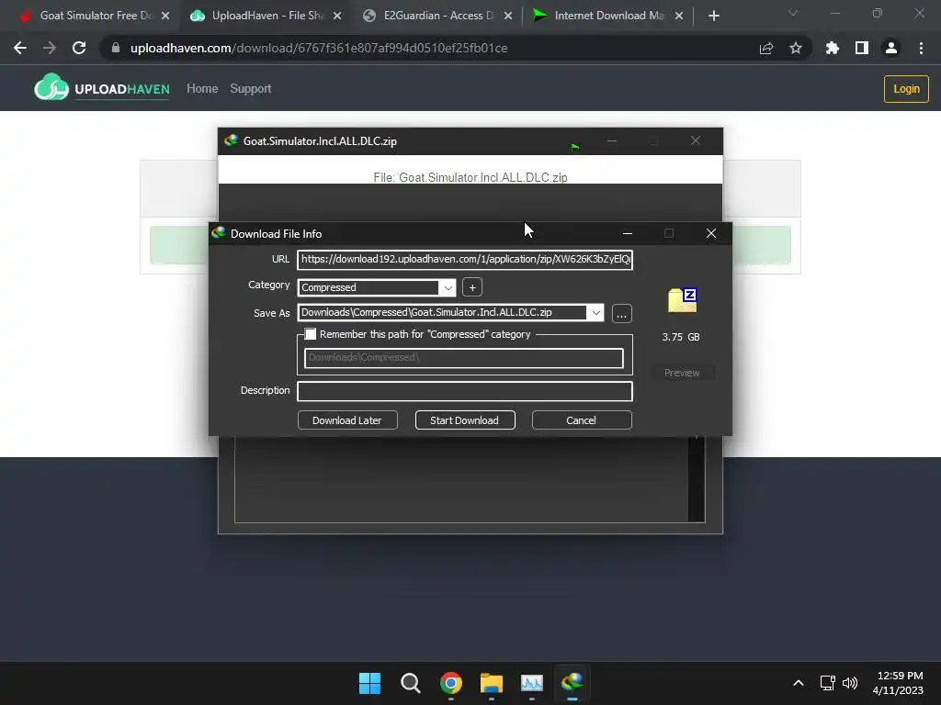Cancel the Download File Info dialog
Screen dimensions: 941x705
581,420
